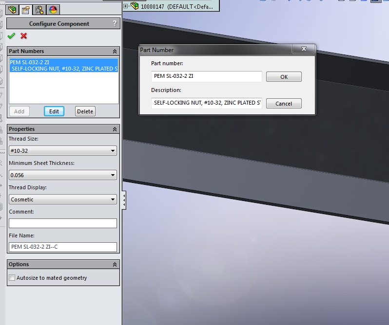Collapse the Part Numbers section
The height and width of the screenshot is (325, 389).
[115, 51]
